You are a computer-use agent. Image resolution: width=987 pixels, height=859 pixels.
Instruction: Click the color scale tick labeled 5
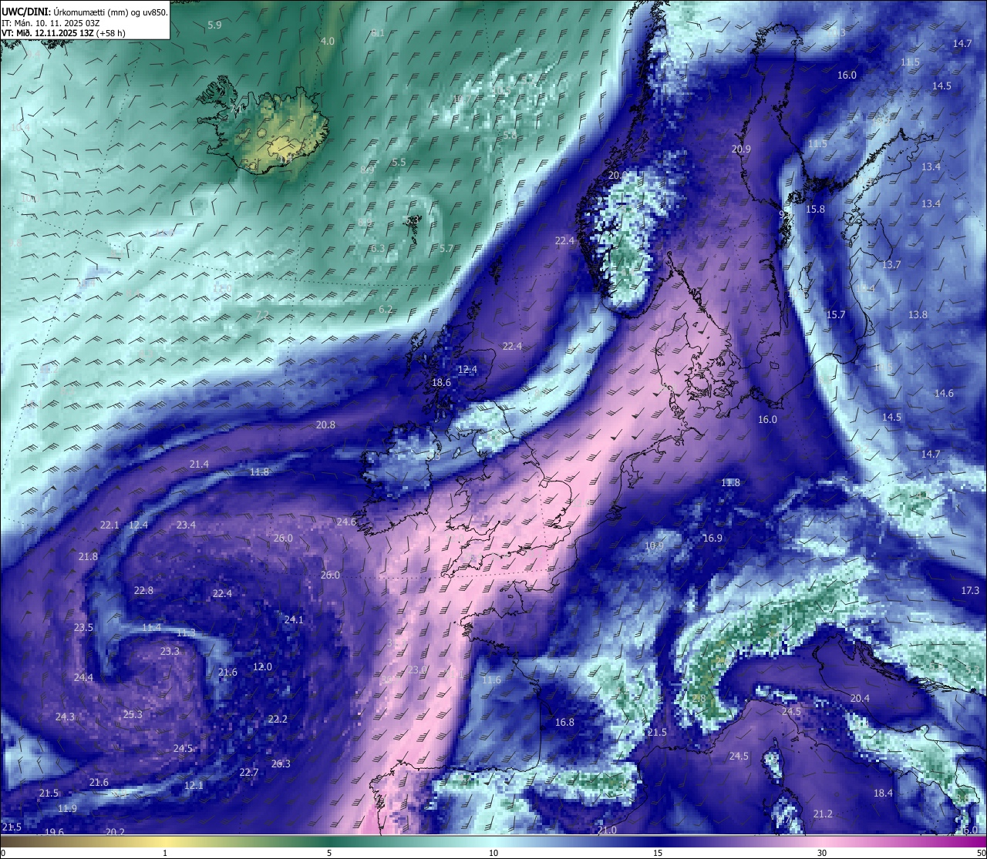[329, 853]
